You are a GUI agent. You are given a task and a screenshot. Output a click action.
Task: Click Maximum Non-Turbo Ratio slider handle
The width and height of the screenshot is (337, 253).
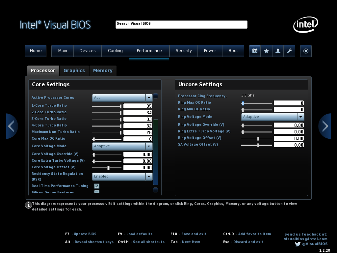120,133
